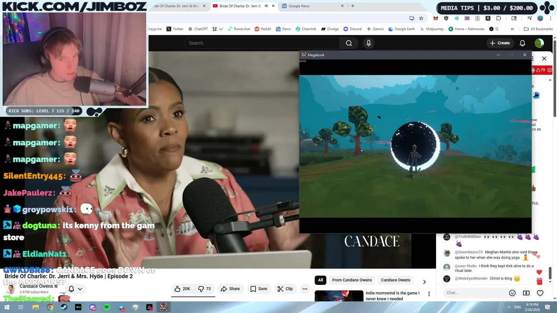This screenshot has width=557, height=313.
Task: Expand hidden bookmarks with double chevron
Action: click(512, 29)
